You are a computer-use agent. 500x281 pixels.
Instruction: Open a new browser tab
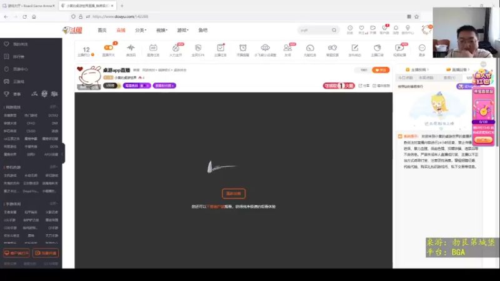point(122,6)
